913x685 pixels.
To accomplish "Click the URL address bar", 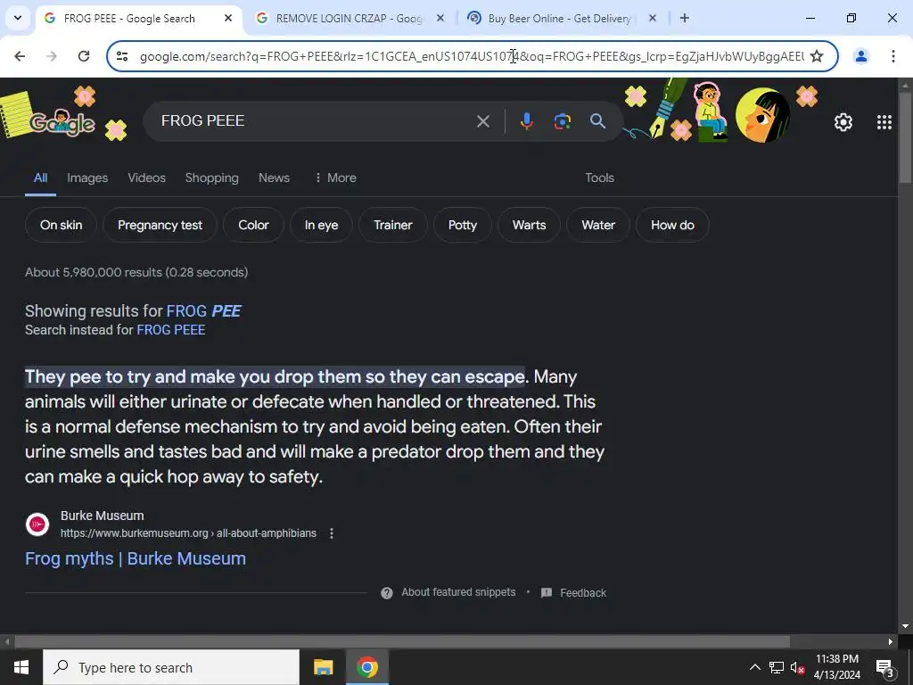I will coord(471,56).
